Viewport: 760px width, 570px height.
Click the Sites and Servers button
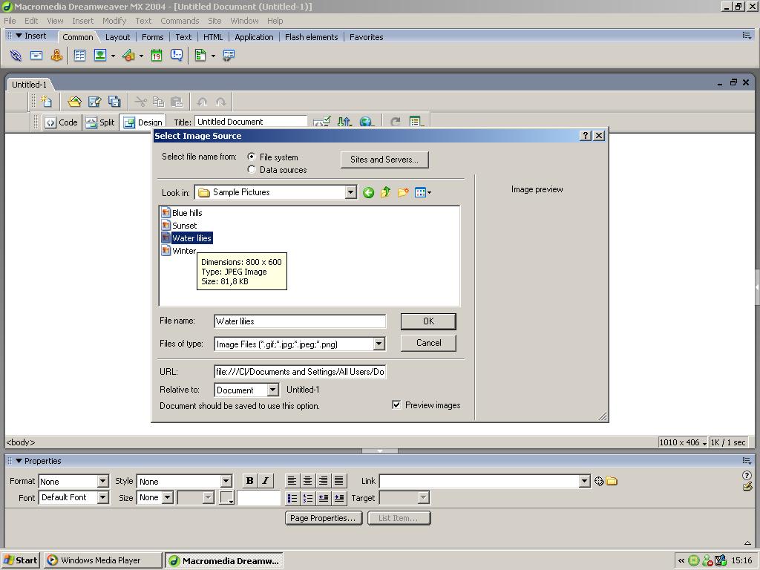click(384, 160)
